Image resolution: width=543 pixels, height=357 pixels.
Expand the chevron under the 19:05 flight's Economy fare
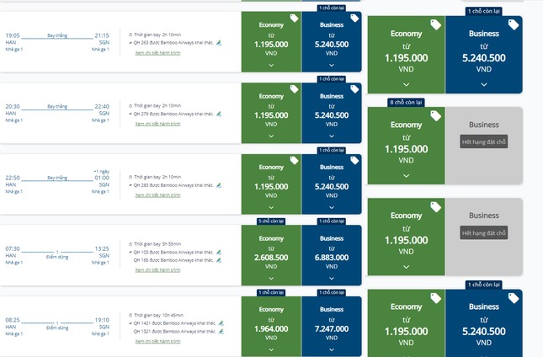point(271,65)
